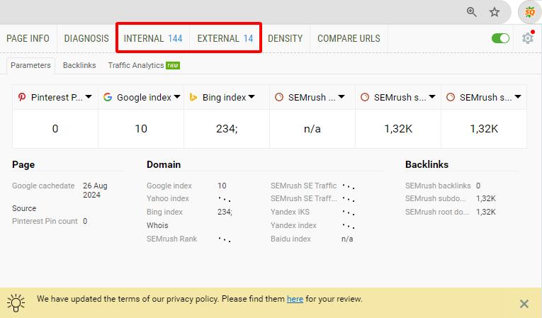This screenshot has height=318, width=542.
Task: Expand the Bing index column dropdown
Action: pos(252,97)
